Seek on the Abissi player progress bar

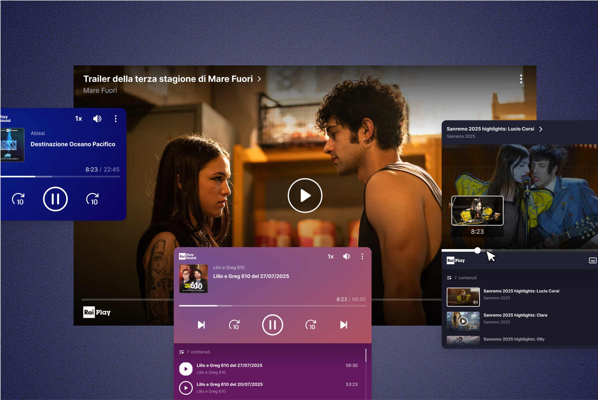pos(60,177)
